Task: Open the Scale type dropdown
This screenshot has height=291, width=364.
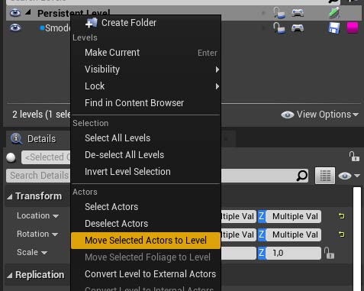Action: [x=32, y=252]
